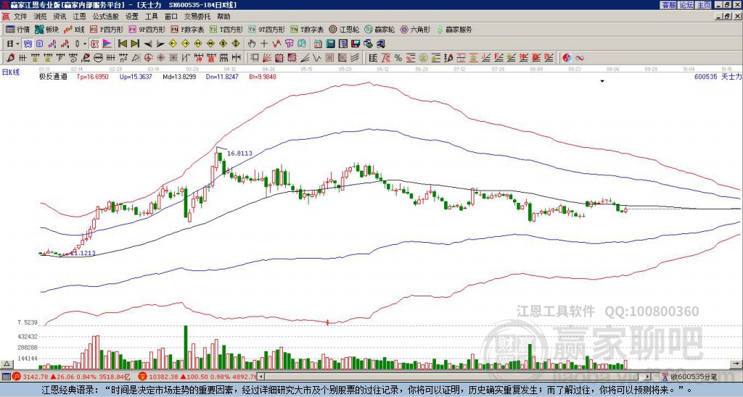Click the 收600535分笔 status indicator
The width and height of the screenshot is (743, 397).
click(x=689, y=377)
